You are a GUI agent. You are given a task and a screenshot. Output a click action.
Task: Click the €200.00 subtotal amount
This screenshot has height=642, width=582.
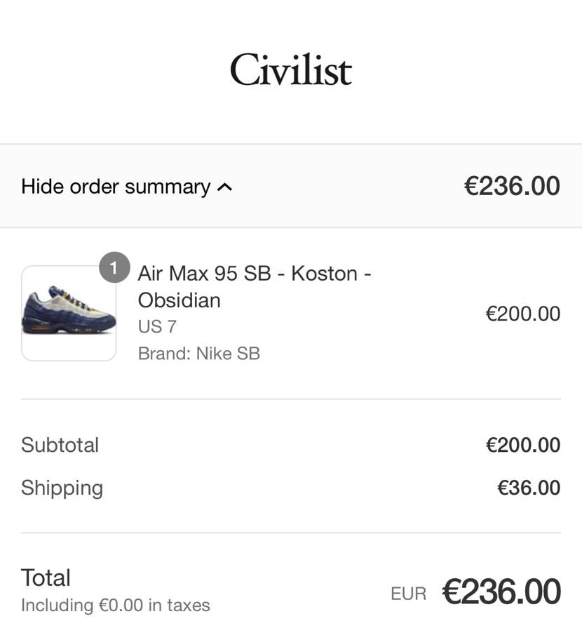(523, 445)
